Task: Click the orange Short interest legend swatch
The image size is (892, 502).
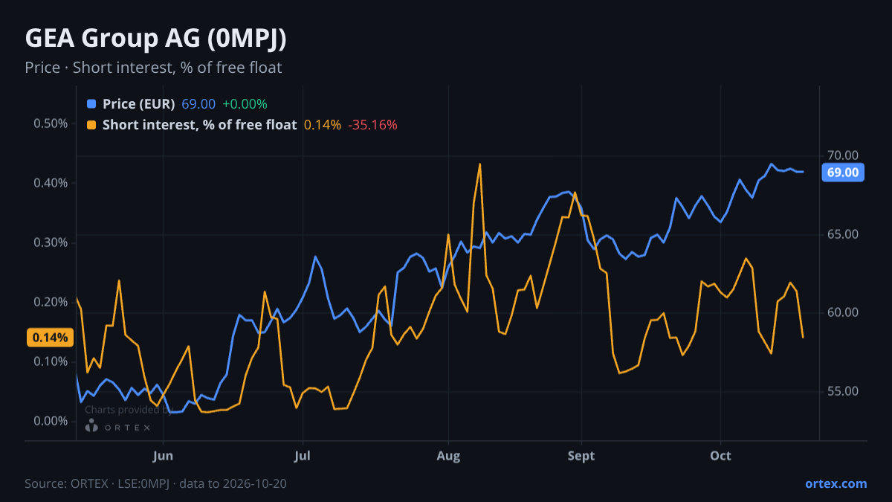Action: click(x=91, y=125)
